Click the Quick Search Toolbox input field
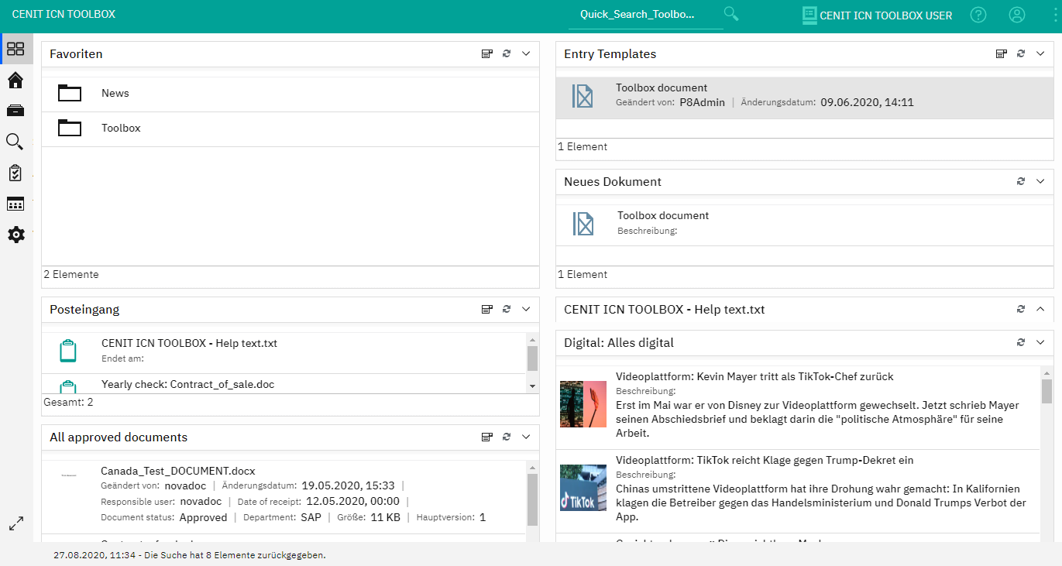1062x566 pixels. [x=645, y=15]
